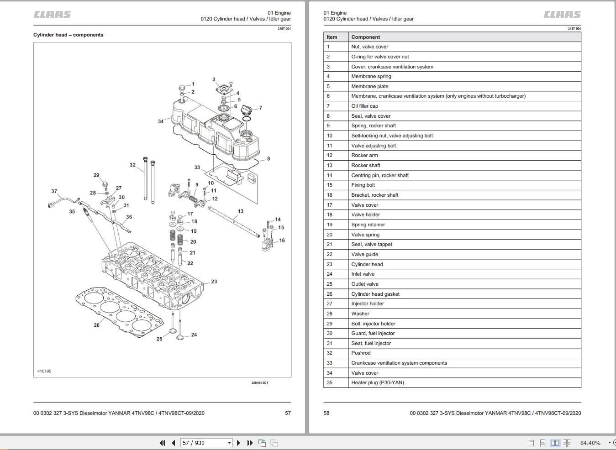Click label 37 near the wiring connector
The image size is (616, 450).
coord(54,191)
